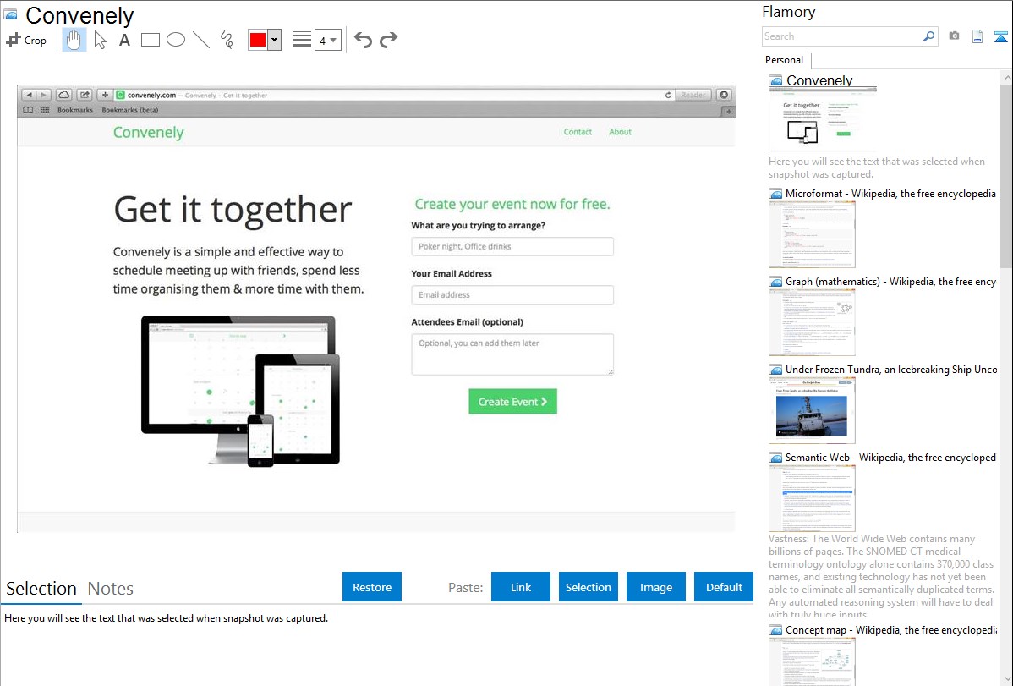
Task: Click the camera capture icon
Action: [x=954, y=36]
